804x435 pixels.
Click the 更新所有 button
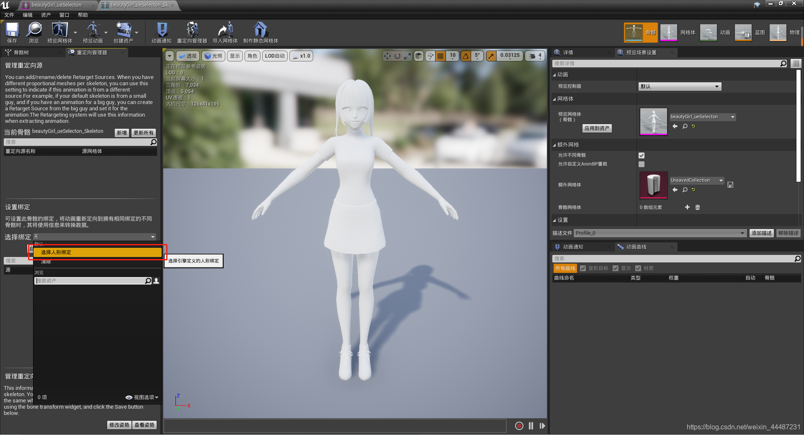tap(144, 133)
